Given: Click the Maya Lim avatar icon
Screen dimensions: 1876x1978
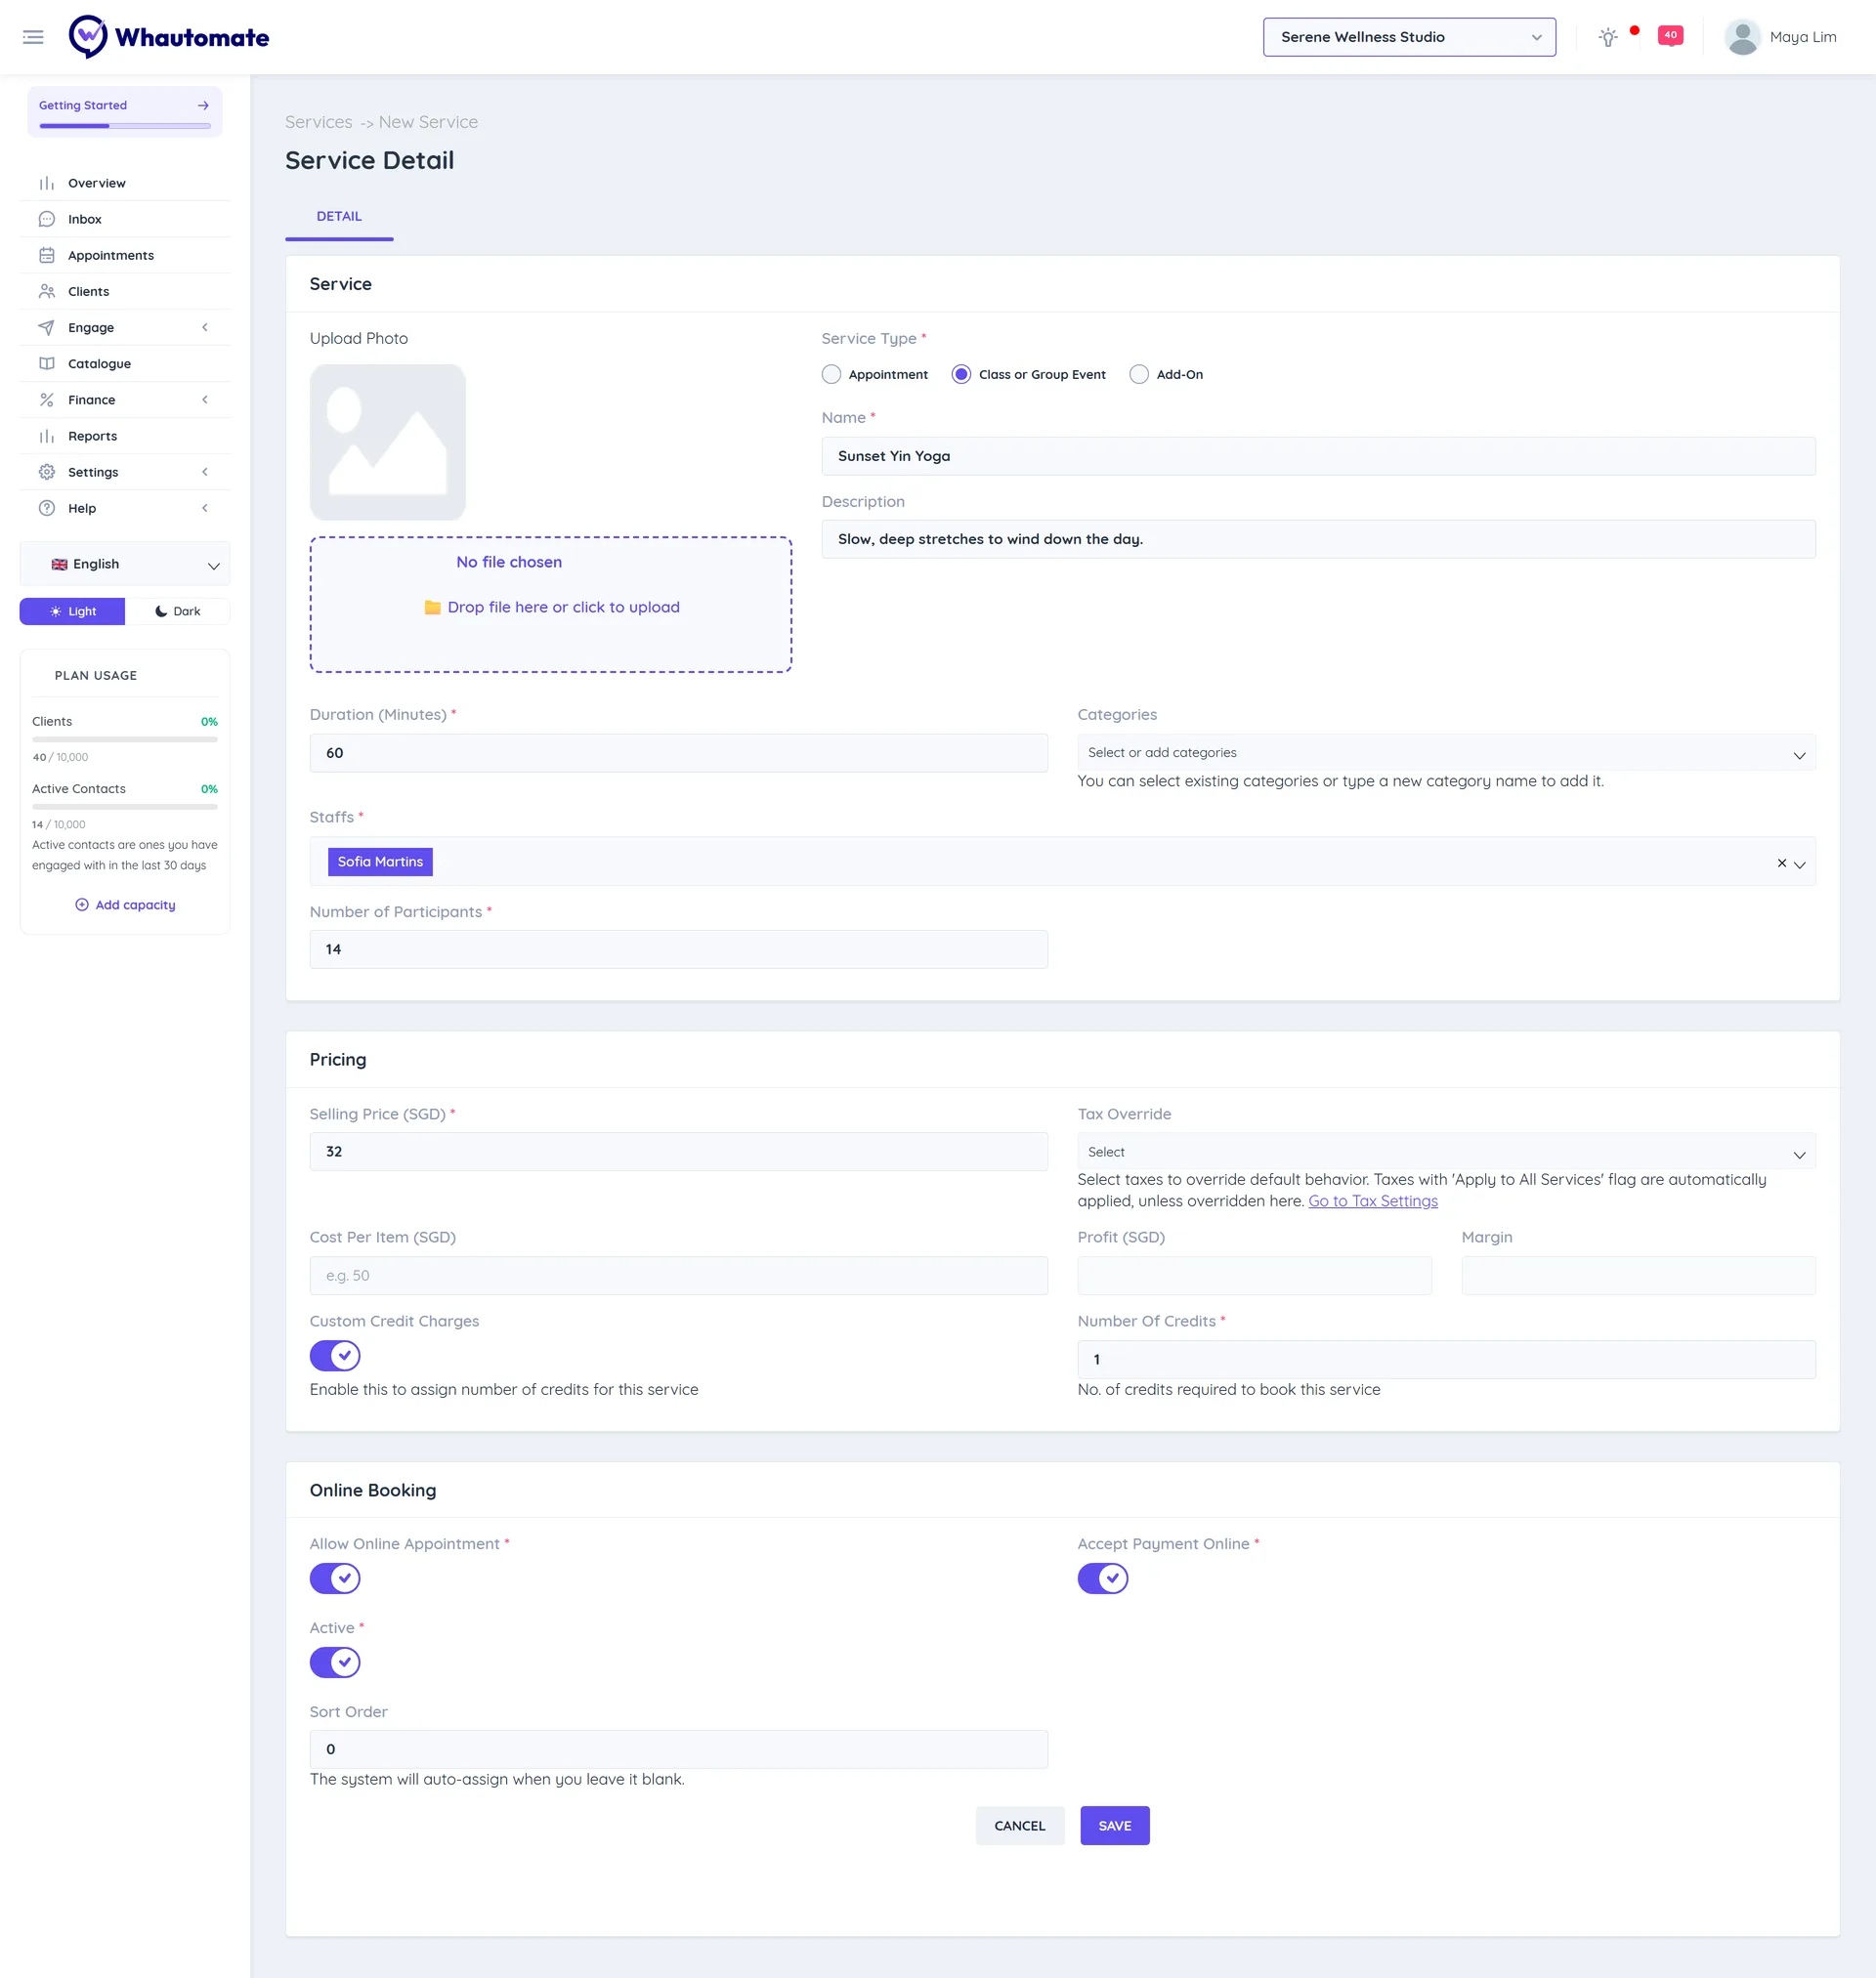Looking at the screenshot, I should 1743,37.
